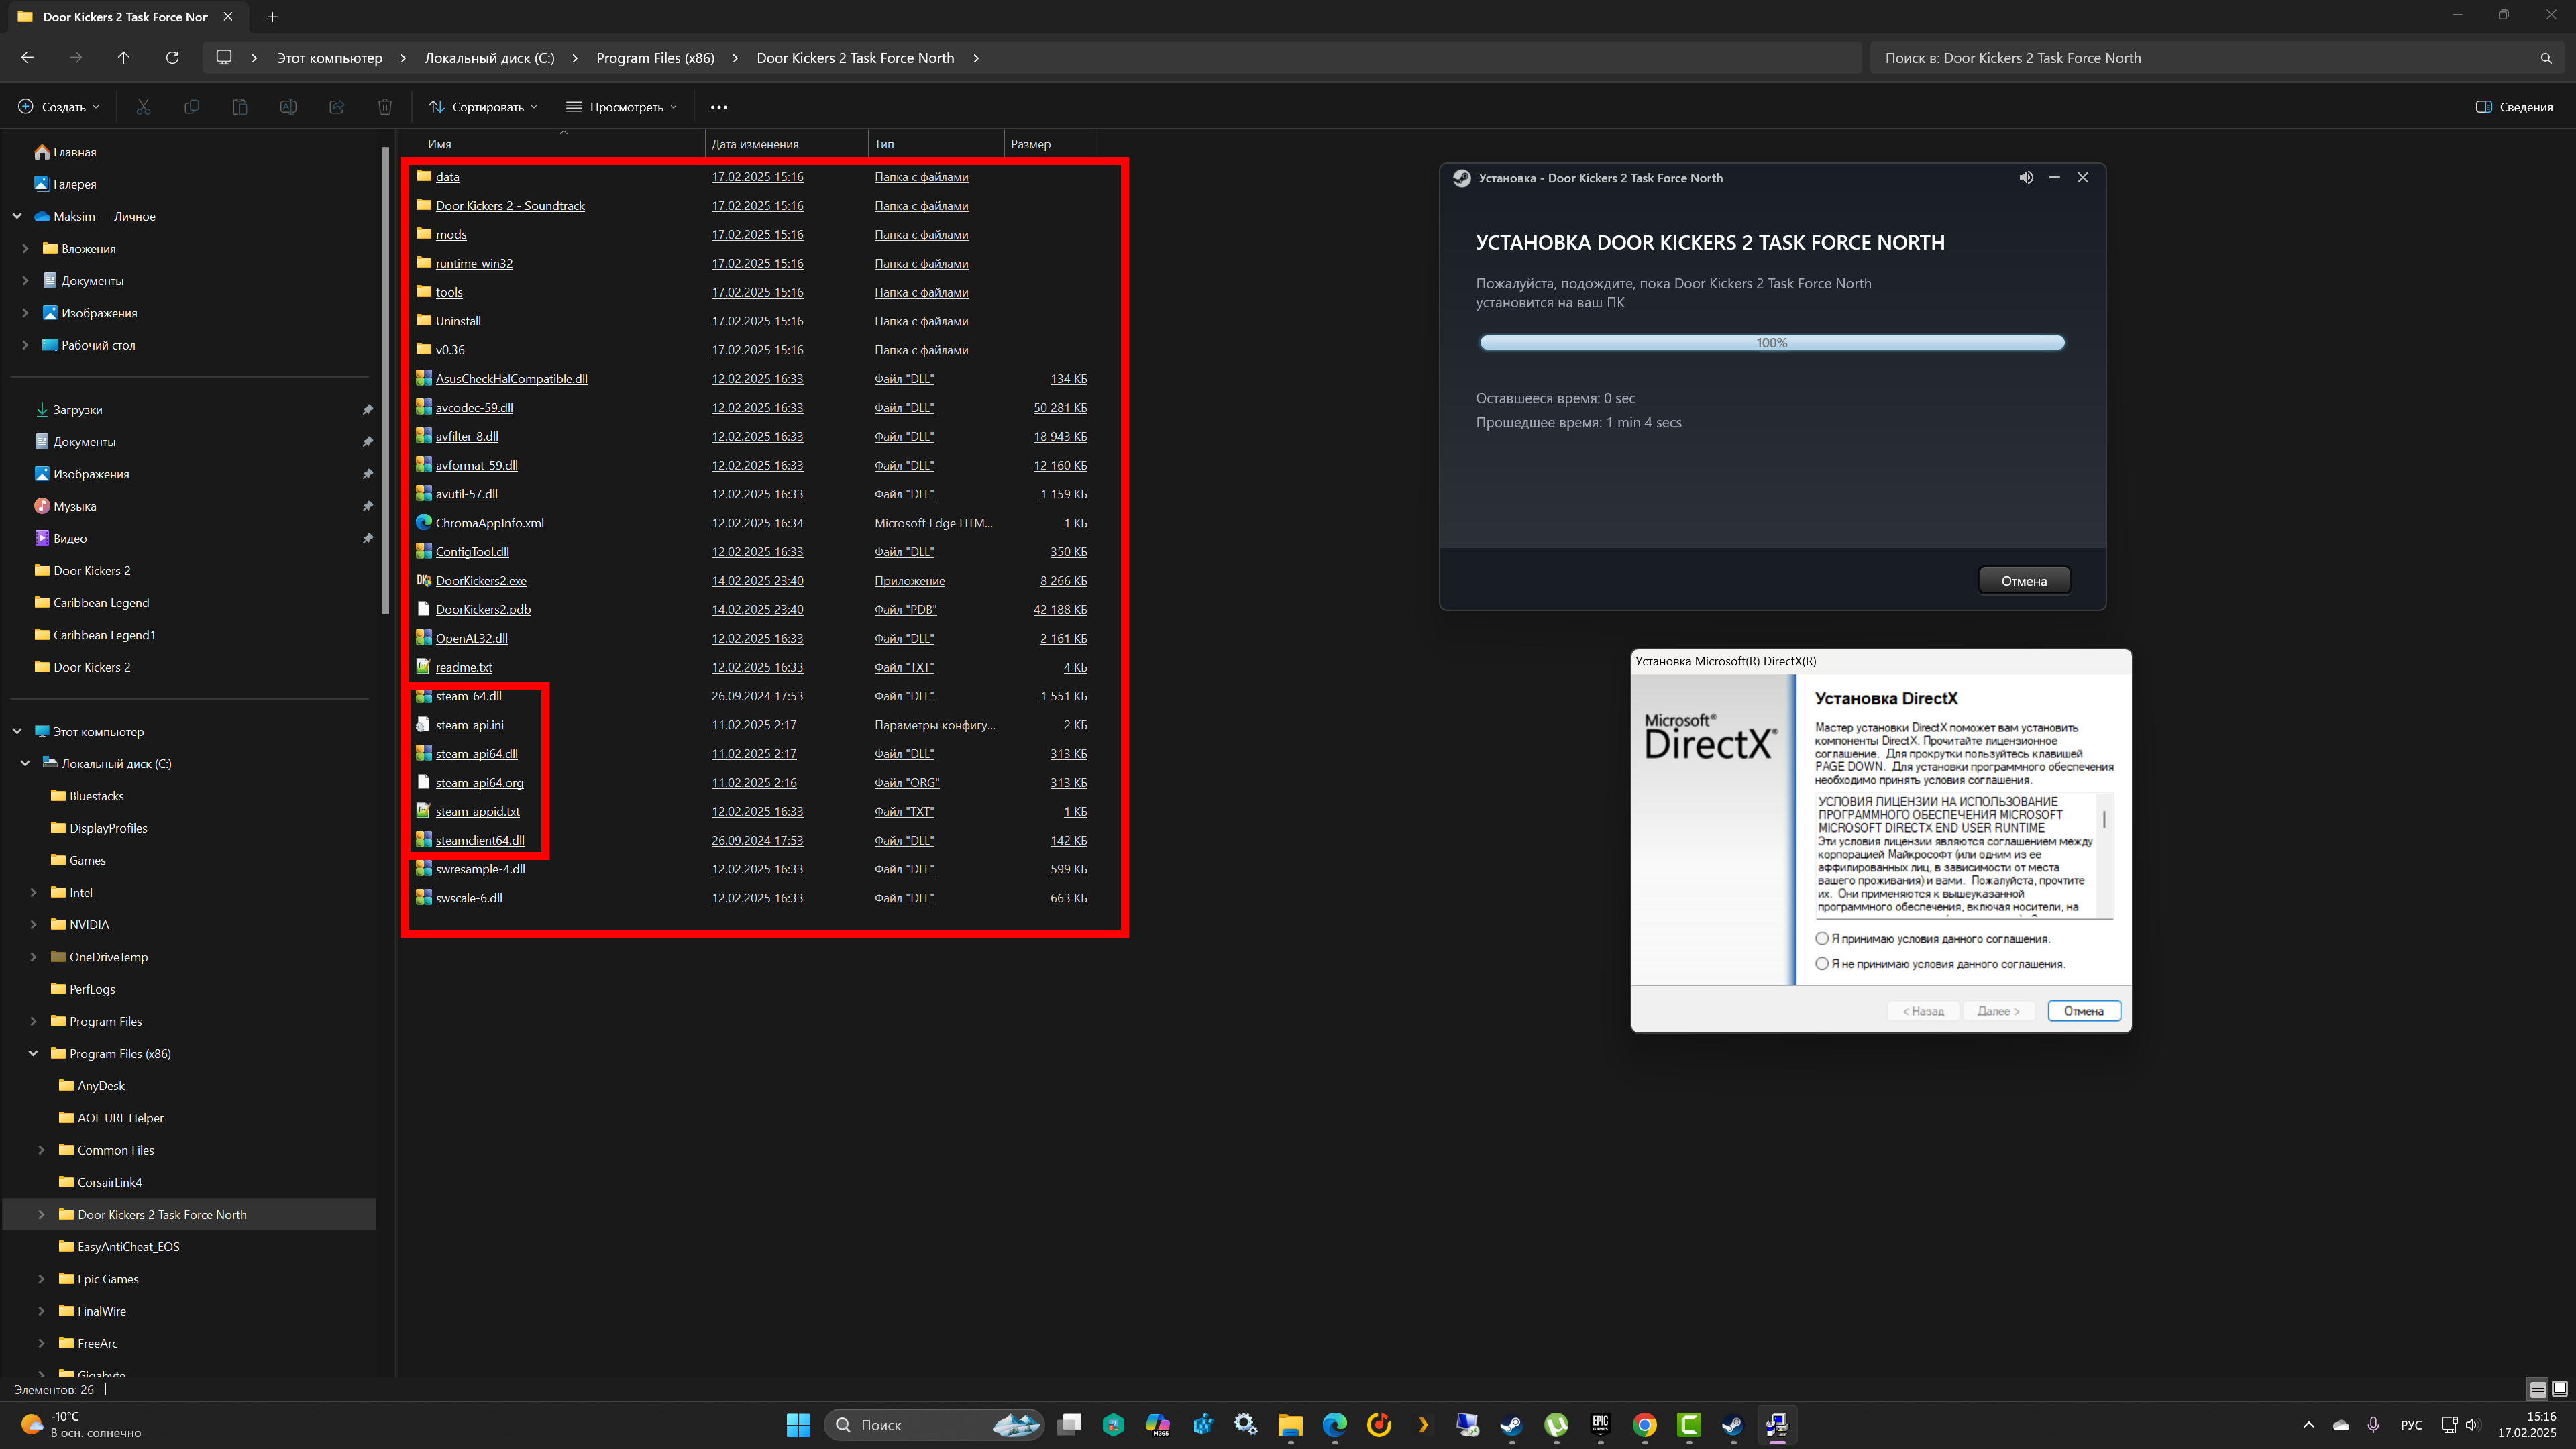
Task: Select the DoorKickers2.exe application file
Action: 481,581
